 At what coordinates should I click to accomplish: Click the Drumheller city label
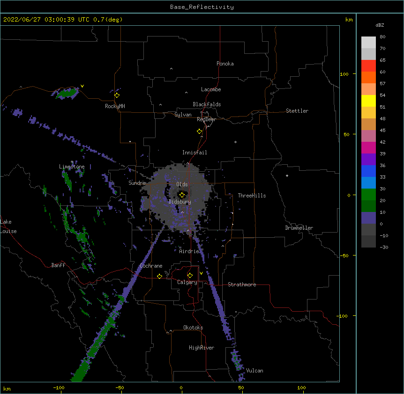coord(299,228)
